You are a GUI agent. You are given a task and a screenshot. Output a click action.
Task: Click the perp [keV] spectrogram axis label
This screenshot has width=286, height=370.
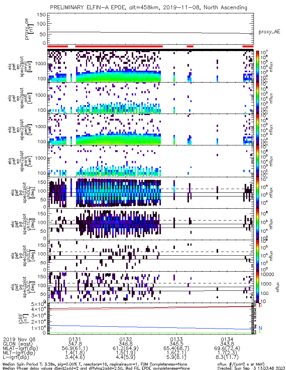point(20,129)
